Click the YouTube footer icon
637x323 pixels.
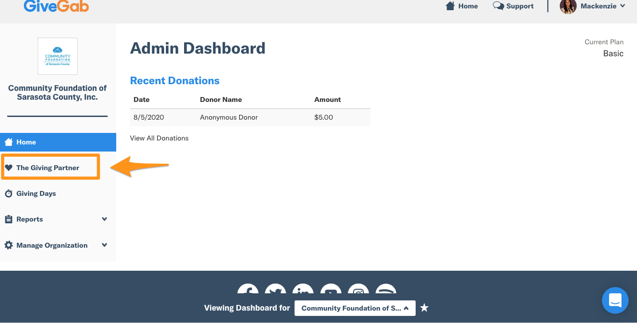331,288
